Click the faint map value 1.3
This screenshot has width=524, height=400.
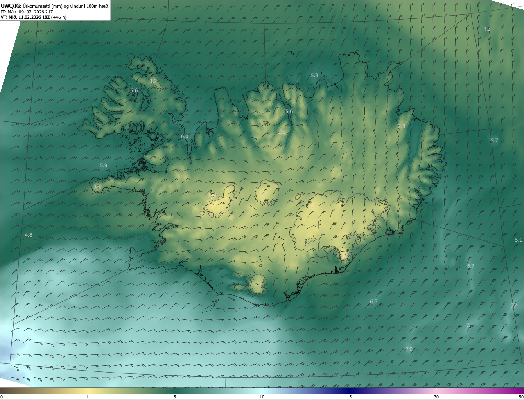coord(312,207)
